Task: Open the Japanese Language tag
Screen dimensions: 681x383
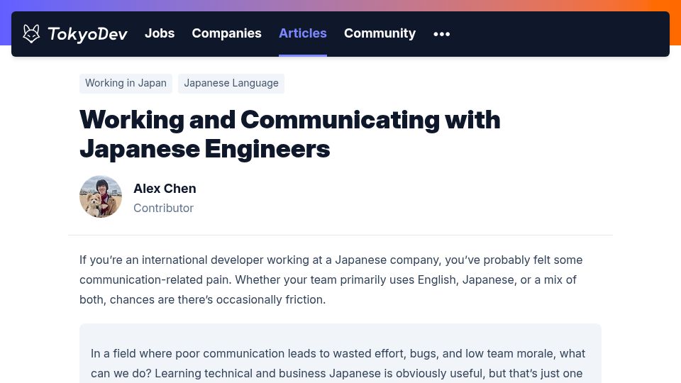Action: pyautogui.click(x=231, y=83)
